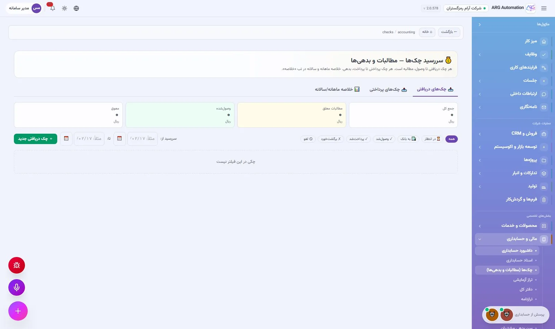Open the notifications bell icon
This screenshot has height=329, width=555.
(52, 8)
